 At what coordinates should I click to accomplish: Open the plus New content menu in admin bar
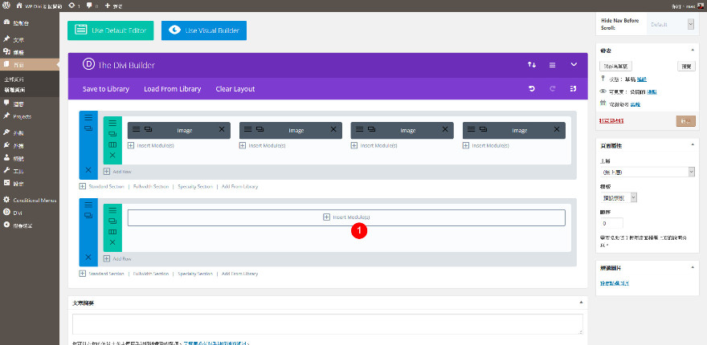113,6
